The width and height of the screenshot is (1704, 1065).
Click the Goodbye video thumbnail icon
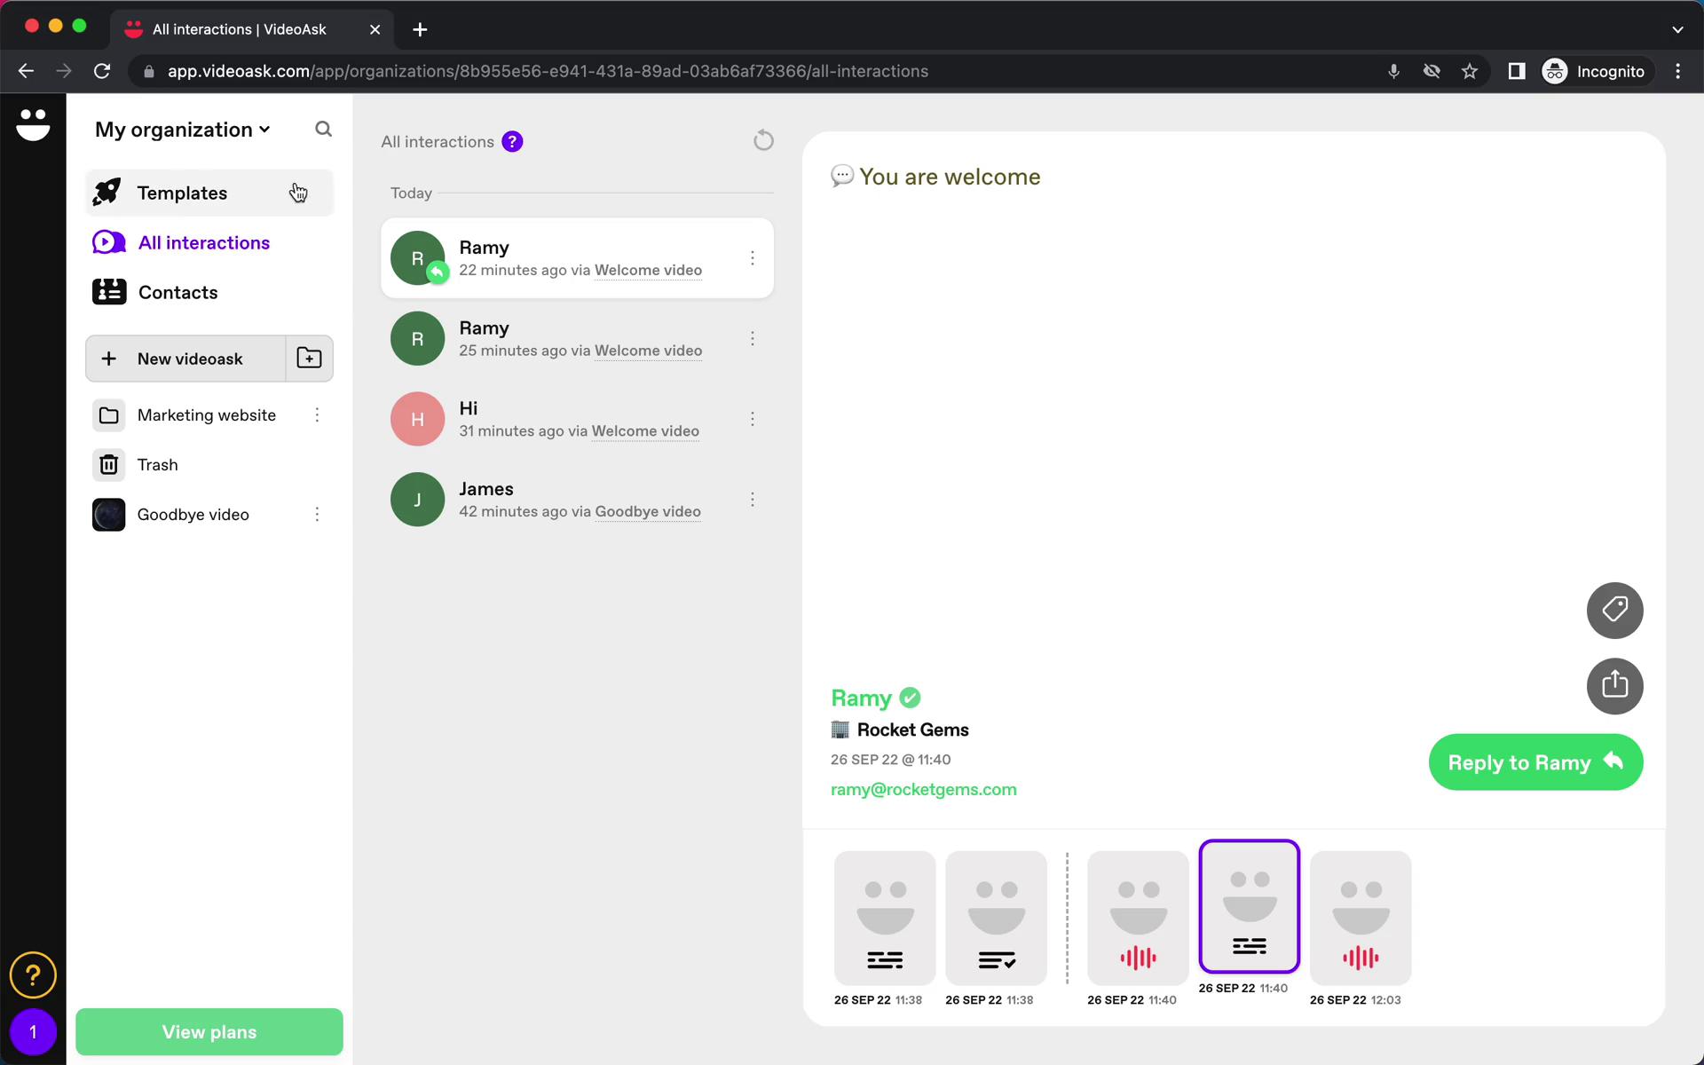(x=109, y=513)
